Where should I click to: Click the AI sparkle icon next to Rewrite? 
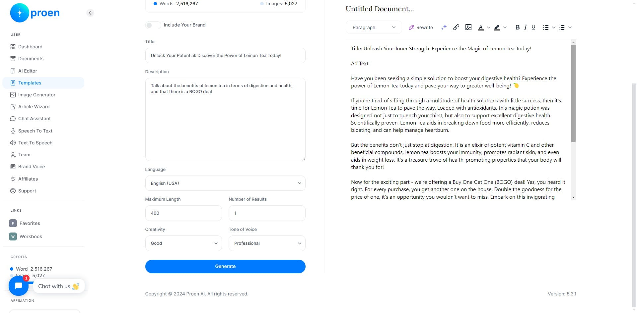(444, 27)
